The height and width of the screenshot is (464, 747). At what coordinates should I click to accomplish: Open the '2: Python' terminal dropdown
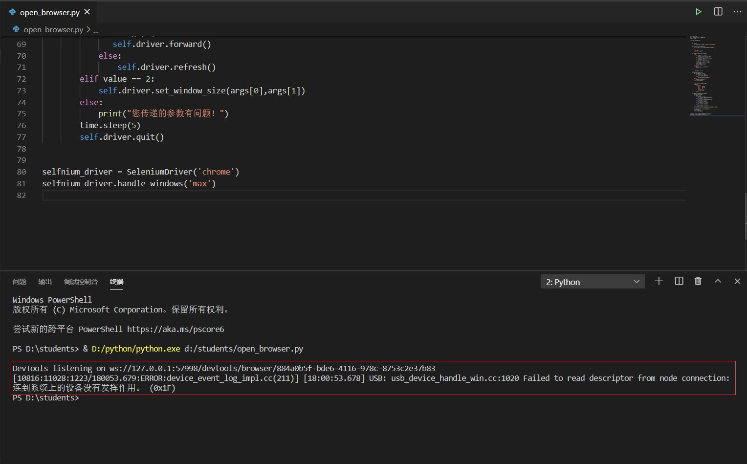pyautogui.click(x=593, y=282)
